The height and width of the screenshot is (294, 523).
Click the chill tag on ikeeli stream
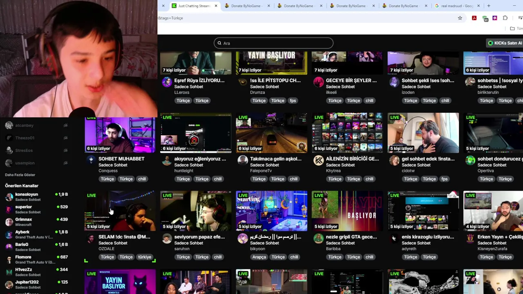tap(369, 100)
